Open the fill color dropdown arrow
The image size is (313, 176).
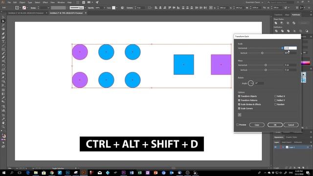click(x=20, y=8)
